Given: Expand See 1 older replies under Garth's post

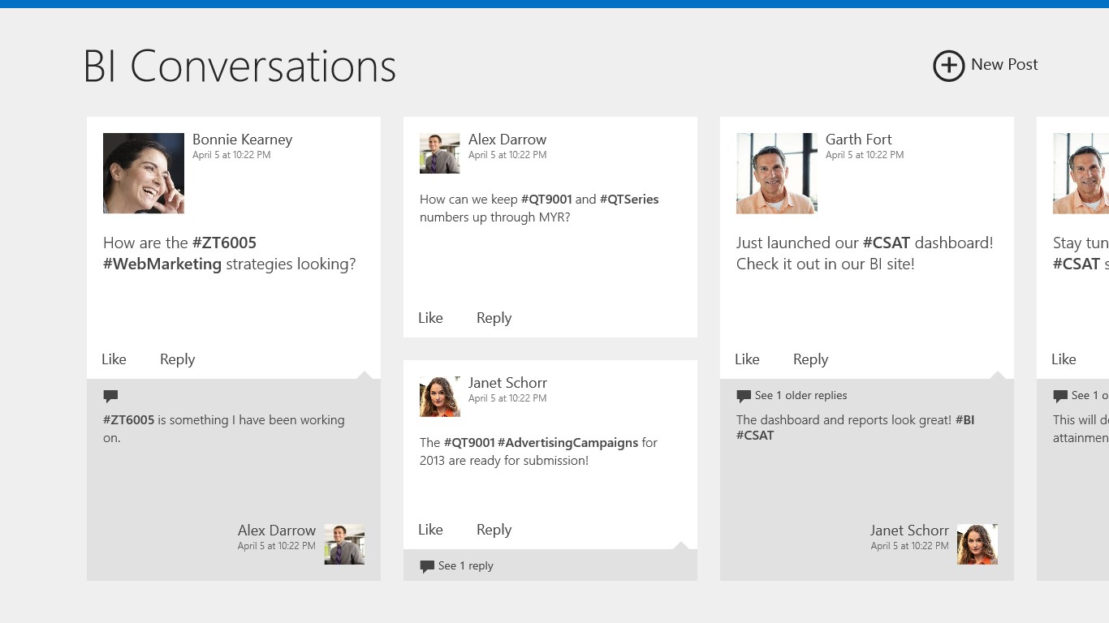Looking at the screenshot, I should (x=800, y=396).
